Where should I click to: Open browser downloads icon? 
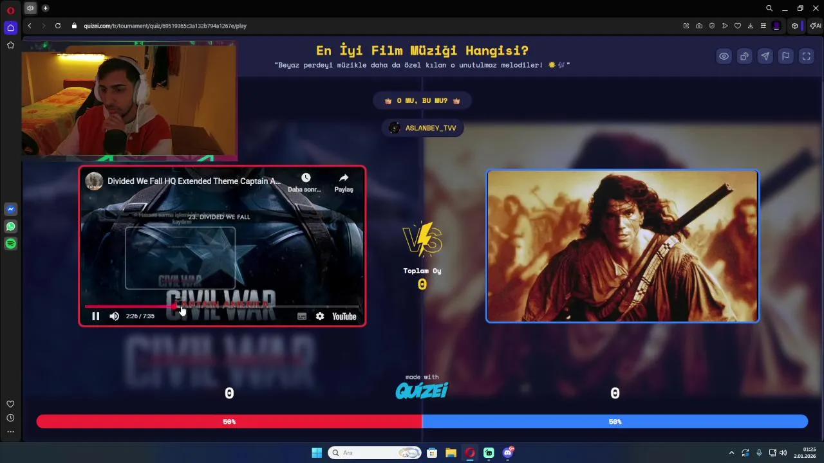pyautogui.click(x=751, y=26)
